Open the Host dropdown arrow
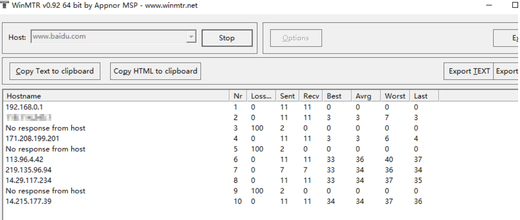 pyautogui.click(x=191, y=37)
